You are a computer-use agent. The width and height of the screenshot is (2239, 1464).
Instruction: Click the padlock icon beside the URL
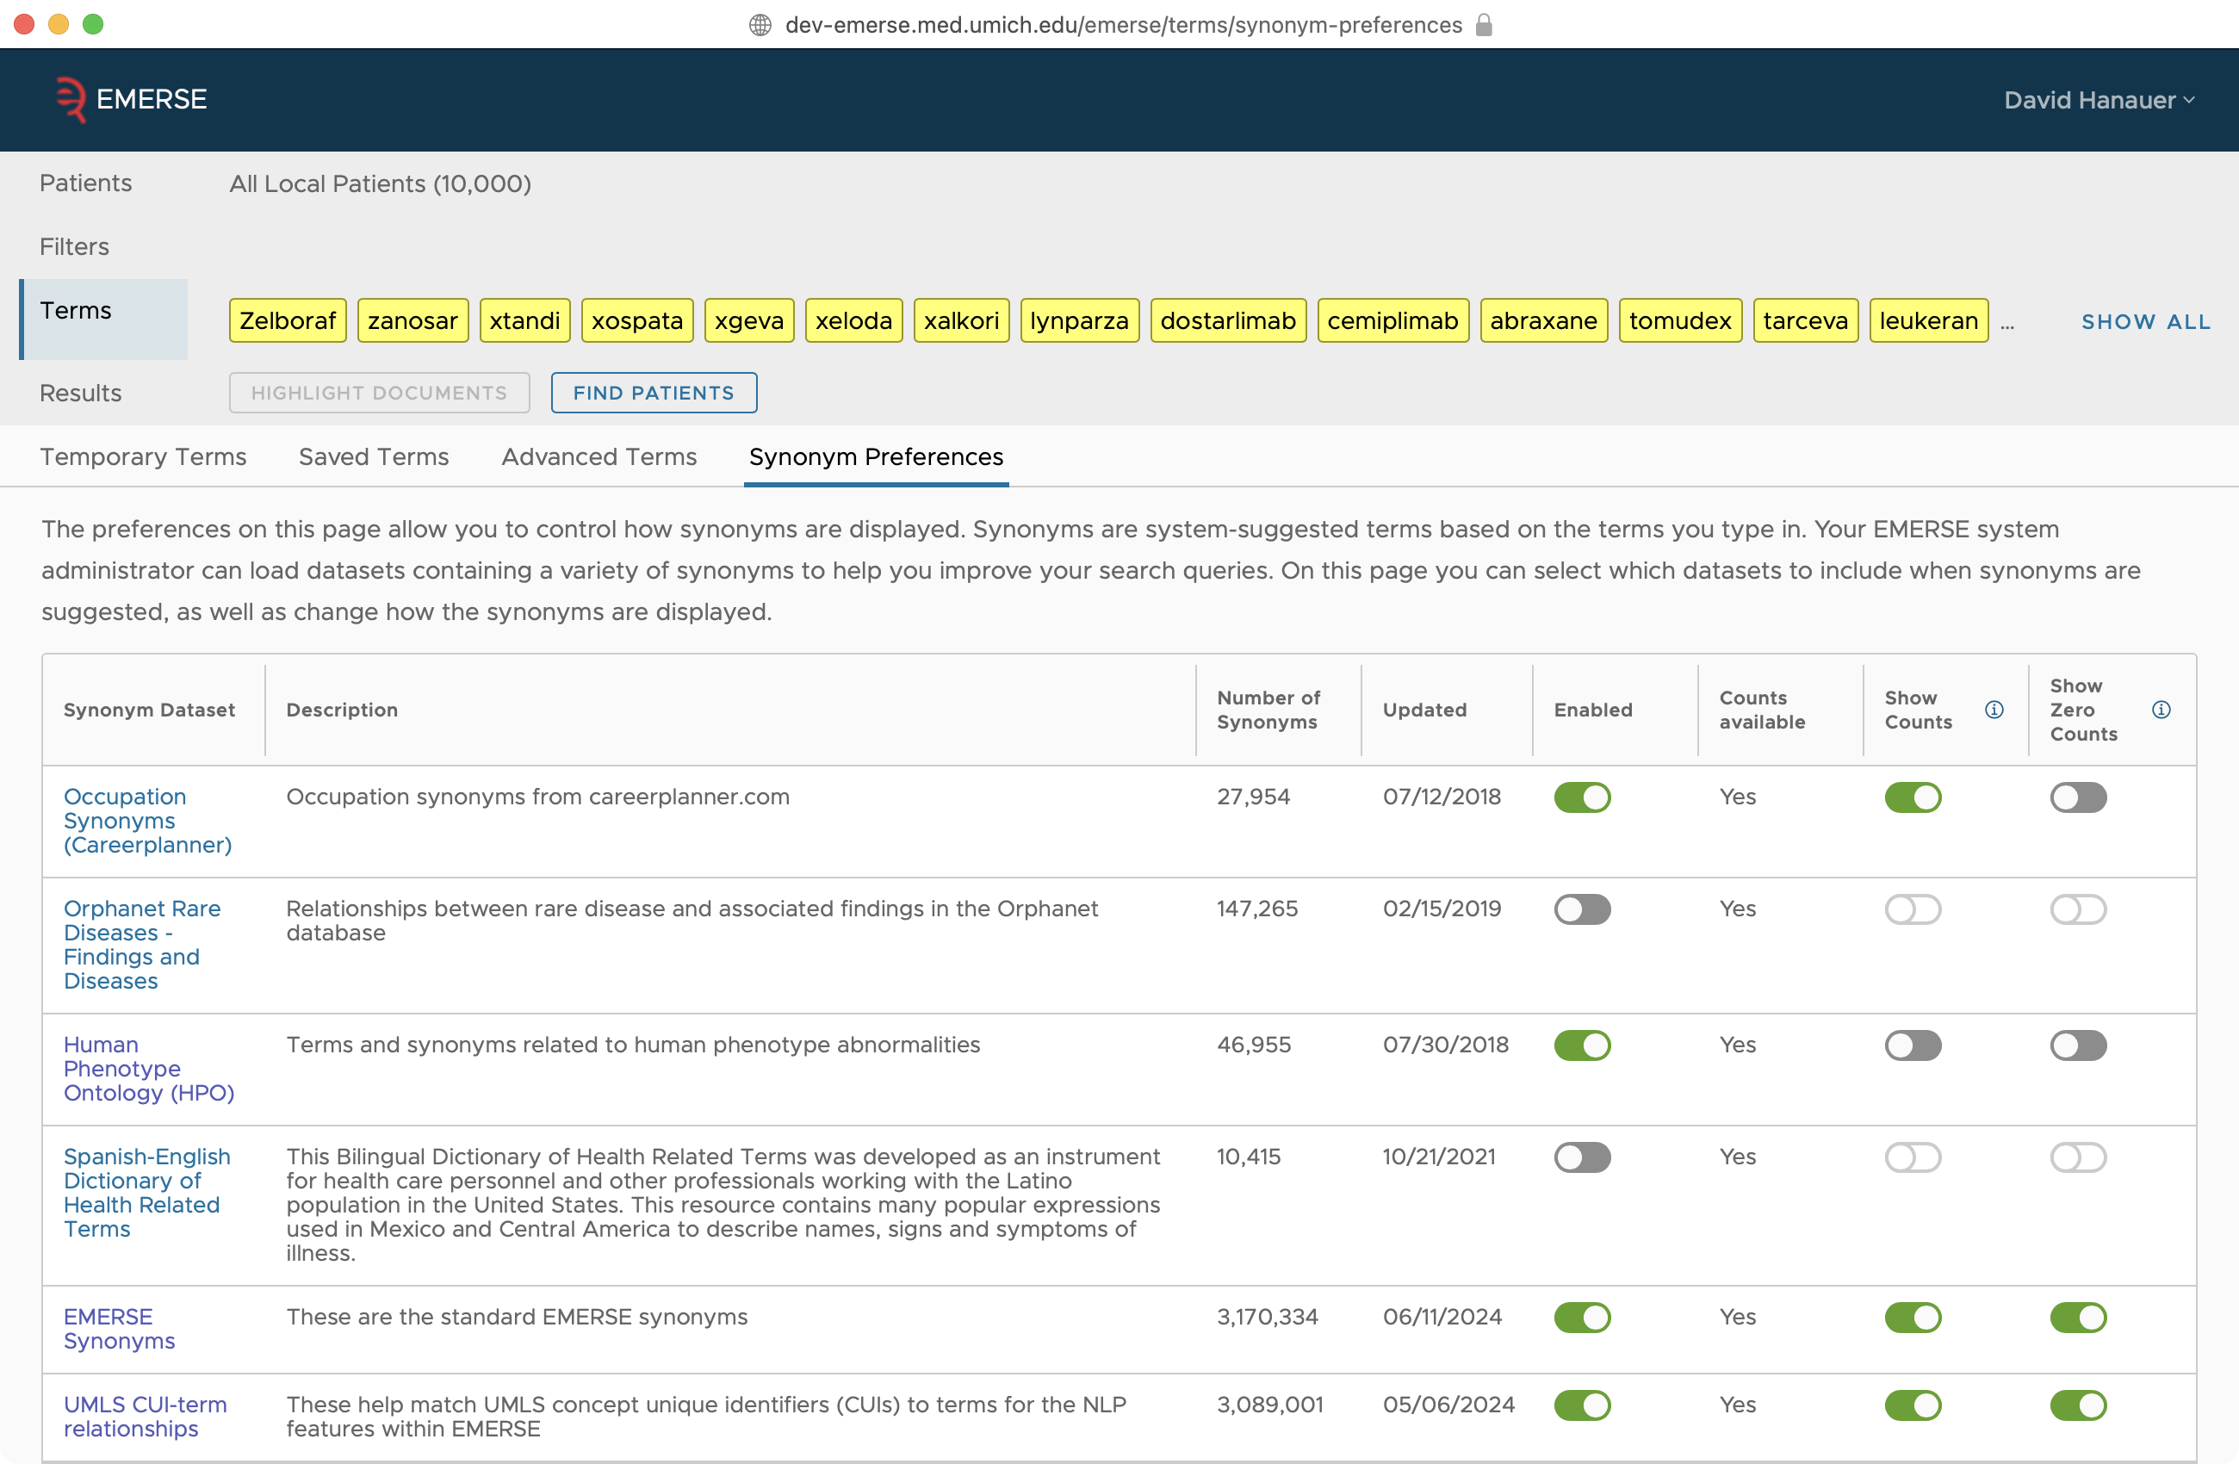point(1484,24)
